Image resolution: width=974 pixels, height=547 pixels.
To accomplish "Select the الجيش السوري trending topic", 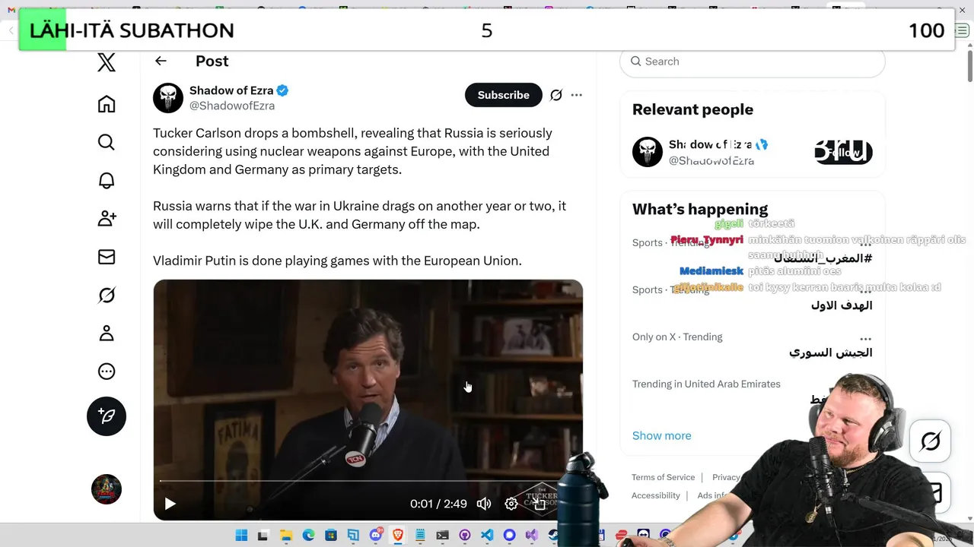I will 830,353.
